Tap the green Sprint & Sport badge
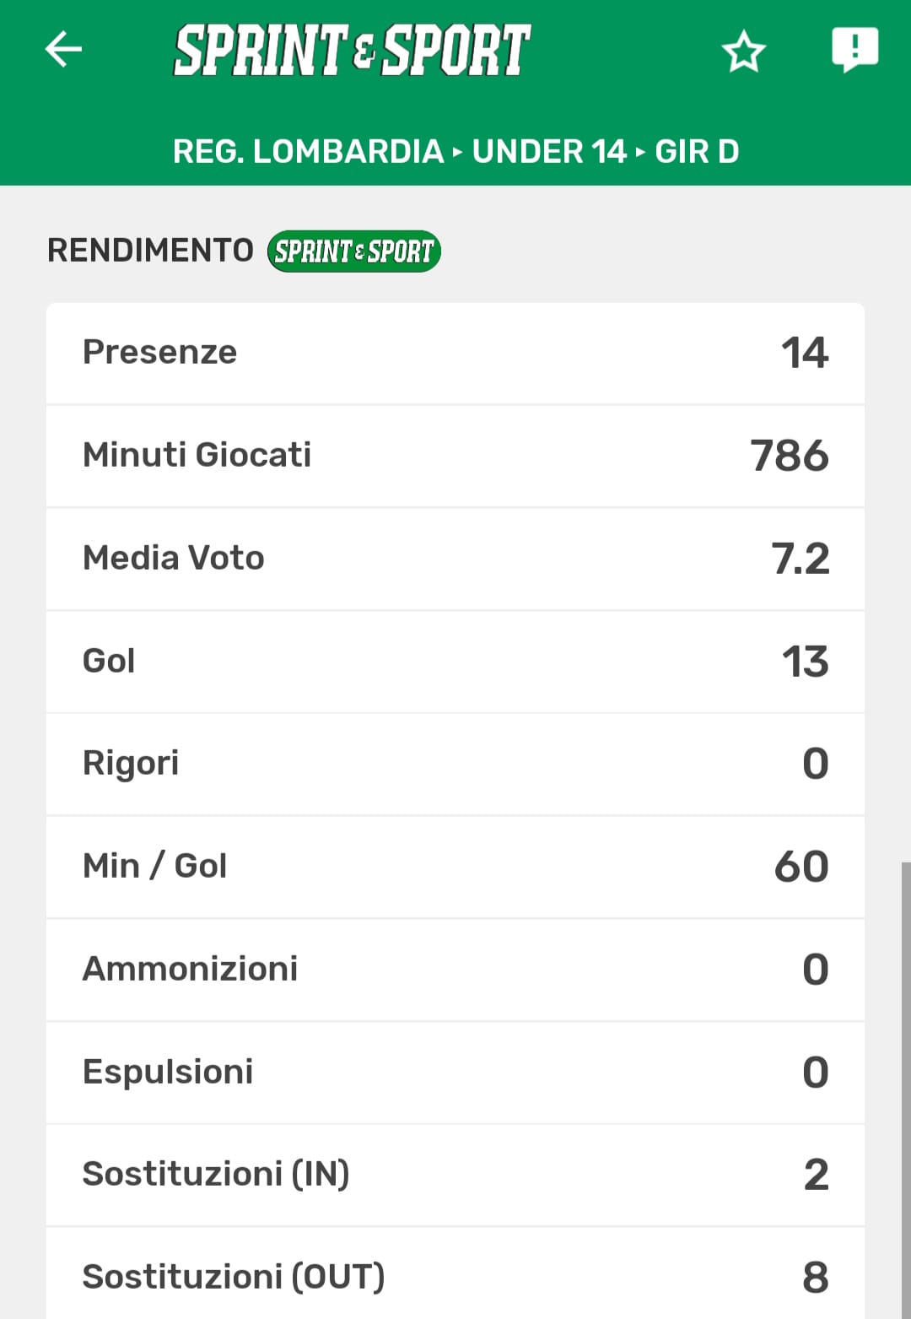 [x=354, y=251]
